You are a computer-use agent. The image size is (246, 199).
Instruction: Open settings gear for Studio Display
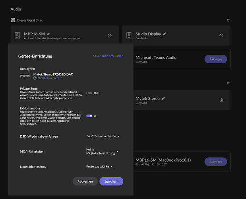(x=221, y=36)
